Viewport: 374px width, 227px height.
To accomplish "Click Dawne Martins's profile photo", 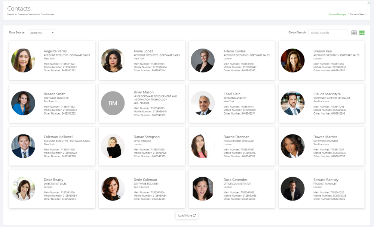I will coord(292,146).
